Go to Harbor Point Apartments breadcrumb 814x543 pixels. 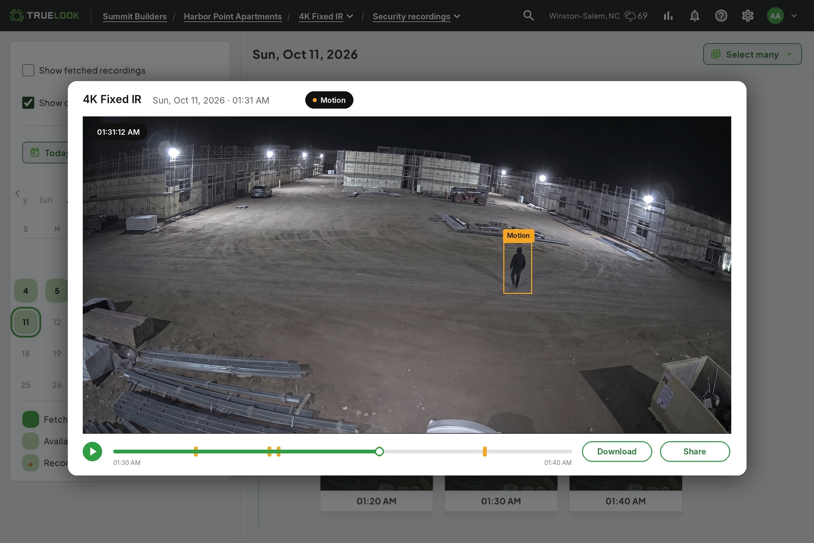[x=233, y=16]
